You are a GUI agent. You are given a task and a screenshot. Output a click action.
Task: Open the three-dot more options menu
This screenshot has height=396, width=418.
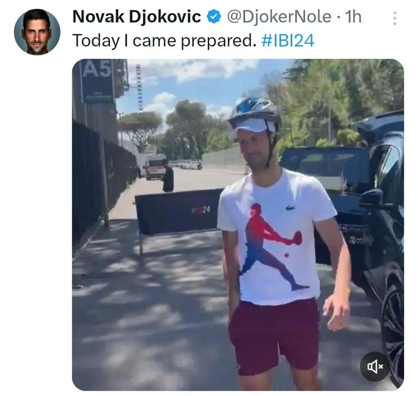click(395, 18)
